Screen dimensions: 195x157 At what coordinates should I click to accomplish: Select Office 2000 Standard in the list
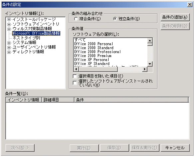(110, 48)
